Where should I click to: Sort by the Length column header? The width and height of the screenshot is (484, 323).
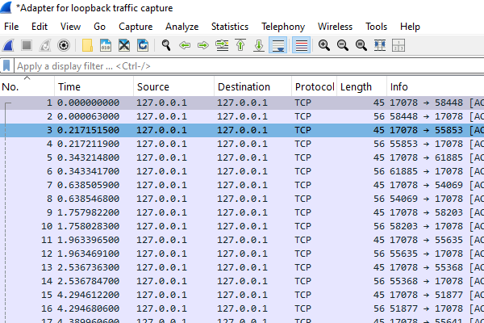pyautogui.click(x=361, y=87)
